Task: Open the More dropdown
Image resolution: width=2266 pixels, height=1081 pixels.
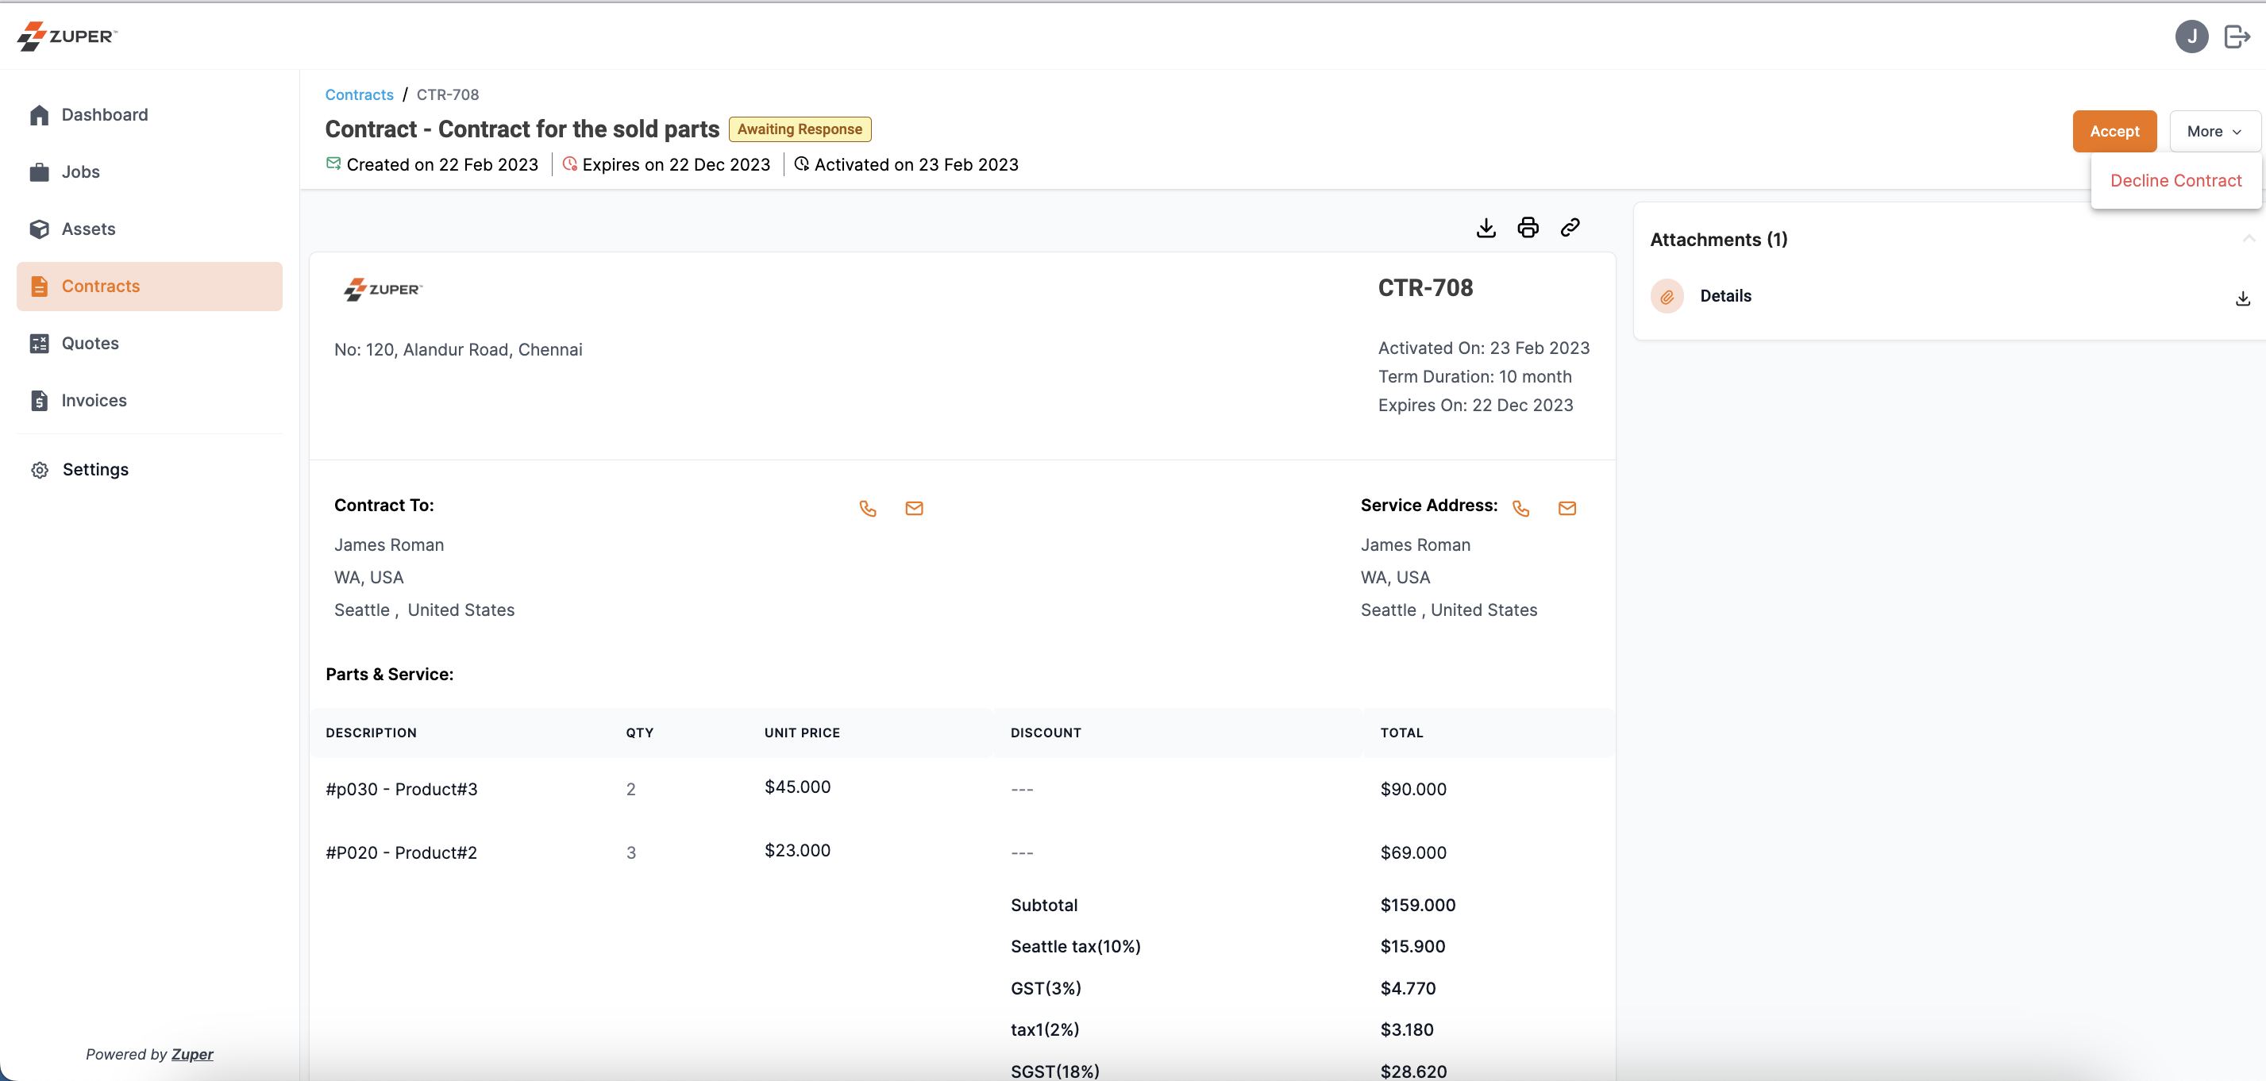Action: pos(2214,130)
